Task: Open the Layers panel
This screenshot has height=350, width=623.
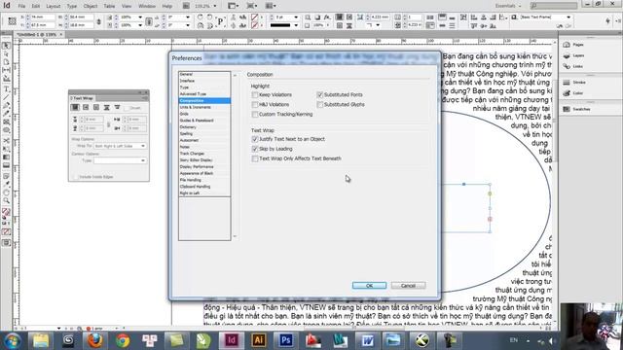Action: click(x=574, y=55)
